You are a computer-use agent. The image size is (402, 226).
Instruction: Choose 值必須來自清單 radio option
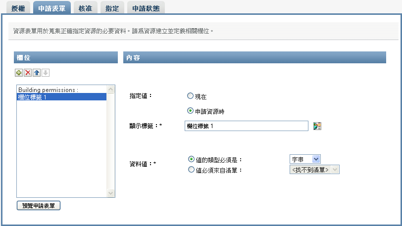(x=191, y=169)
